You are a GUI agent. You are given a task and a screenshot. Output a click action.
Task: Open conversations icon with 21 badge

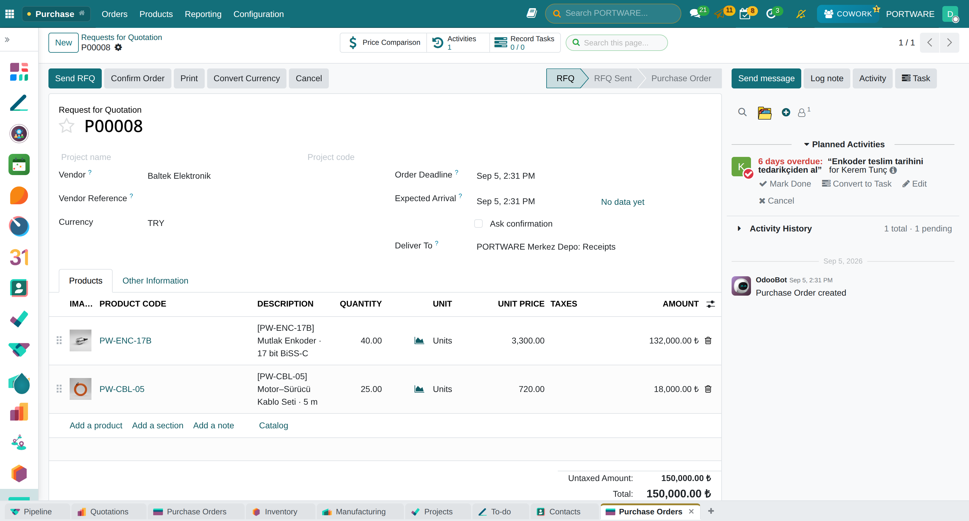[x=696, y=14]
